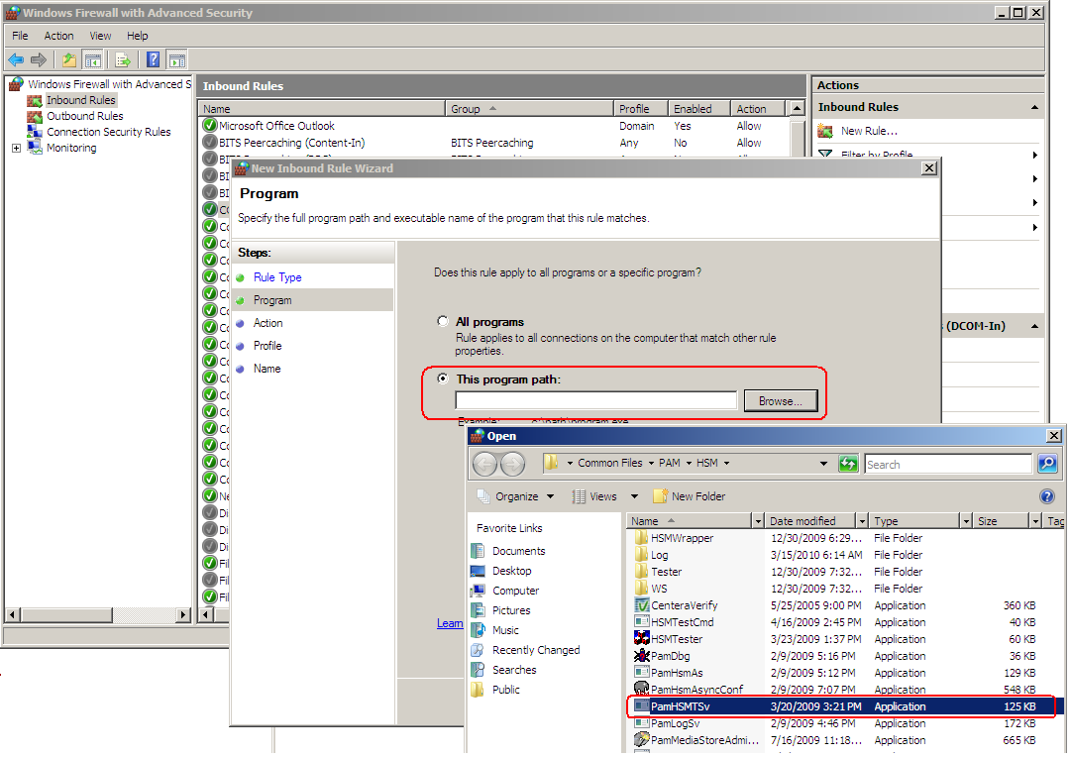Click the Up One Level toolbar icon
1069x757 pixels.
point(68,60)
